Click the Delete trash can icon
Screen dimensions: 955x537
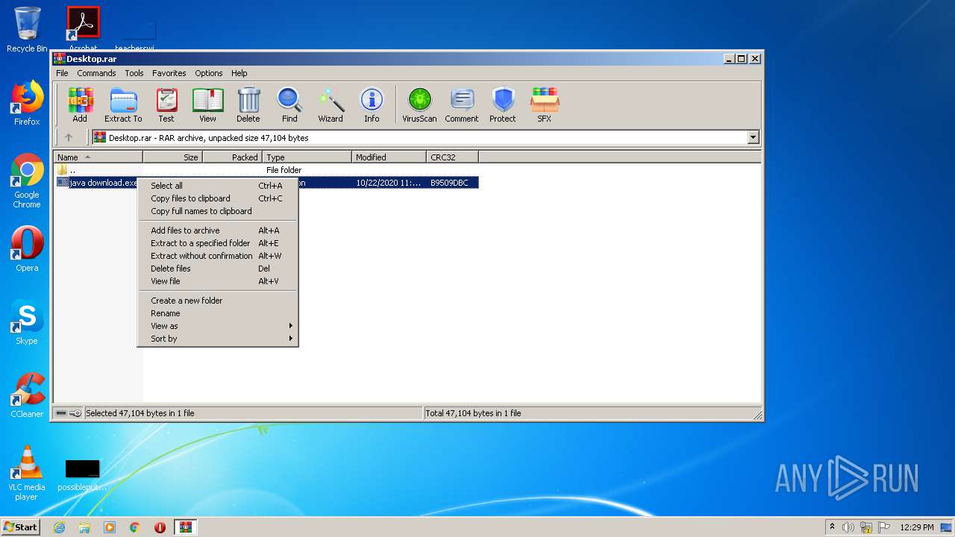[248, 104]
